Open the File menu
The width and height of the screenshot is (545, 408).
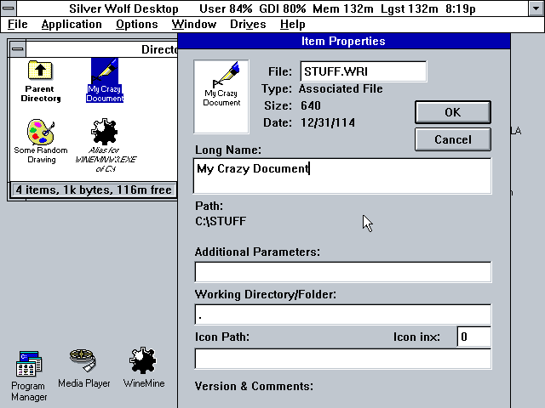coord(18,25)
